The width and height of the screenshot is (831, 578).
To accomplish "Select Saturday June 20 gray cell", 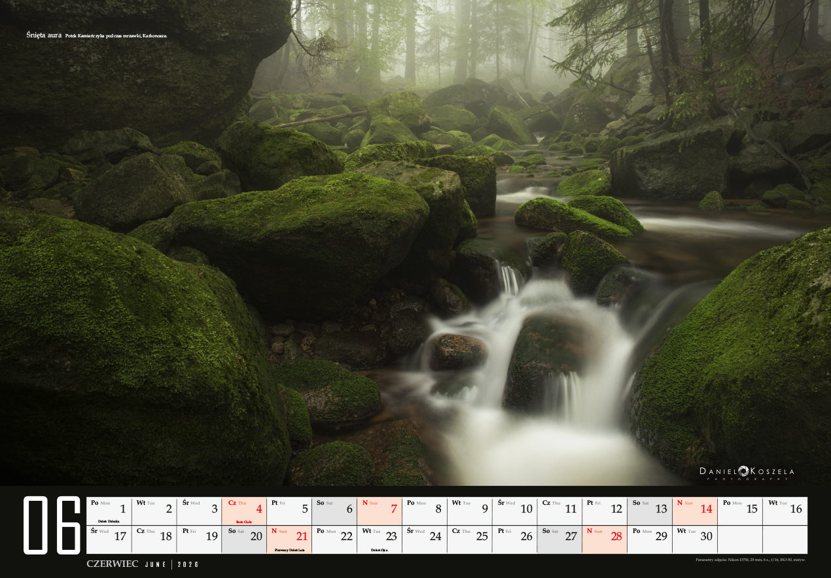I will coord(244,539).
